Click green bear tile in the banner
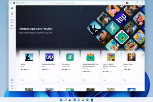 [x=122, y=37]
